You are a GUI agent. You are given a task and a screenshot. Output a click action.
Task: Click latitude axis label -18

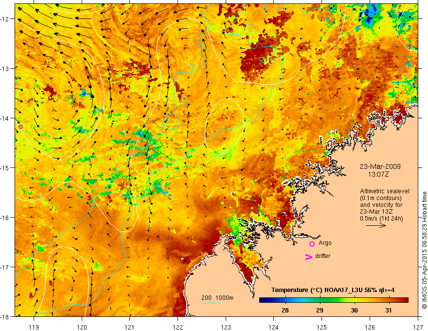point(5,316)
